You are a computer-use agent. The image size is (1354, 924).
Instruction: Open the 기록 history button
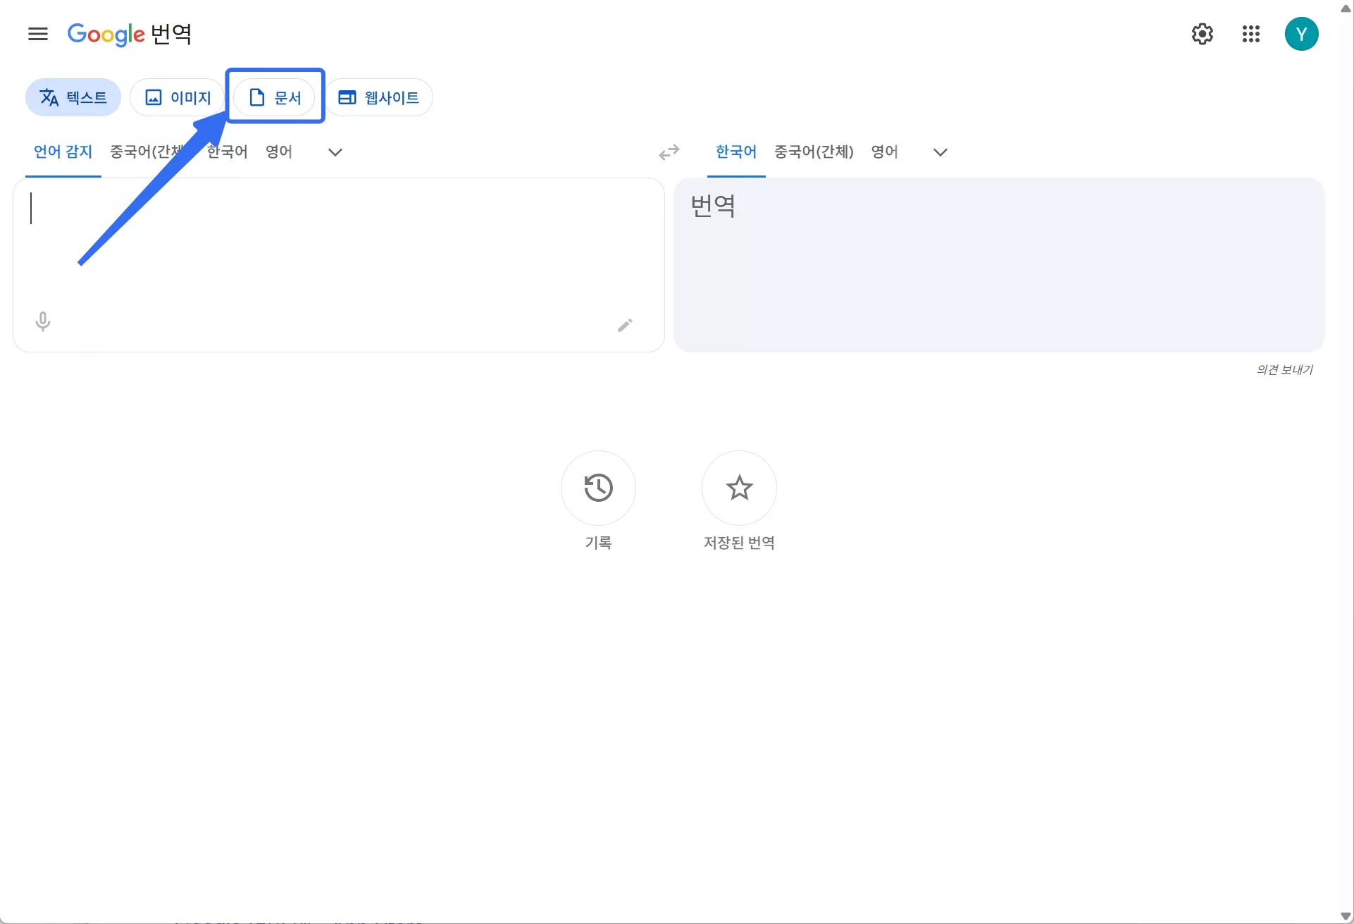pyautogui.click(x=598, y=488)
